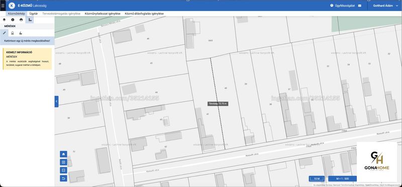Choose the radius measure tool
Image resolution: width=402 pixels, height=187 pixels.
click(x=13, y=33)
